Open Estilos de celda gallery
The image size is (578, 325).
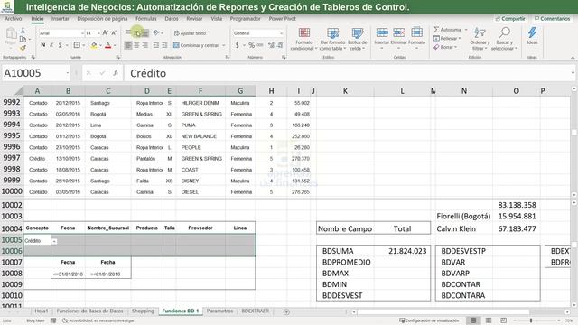point(358,39)
